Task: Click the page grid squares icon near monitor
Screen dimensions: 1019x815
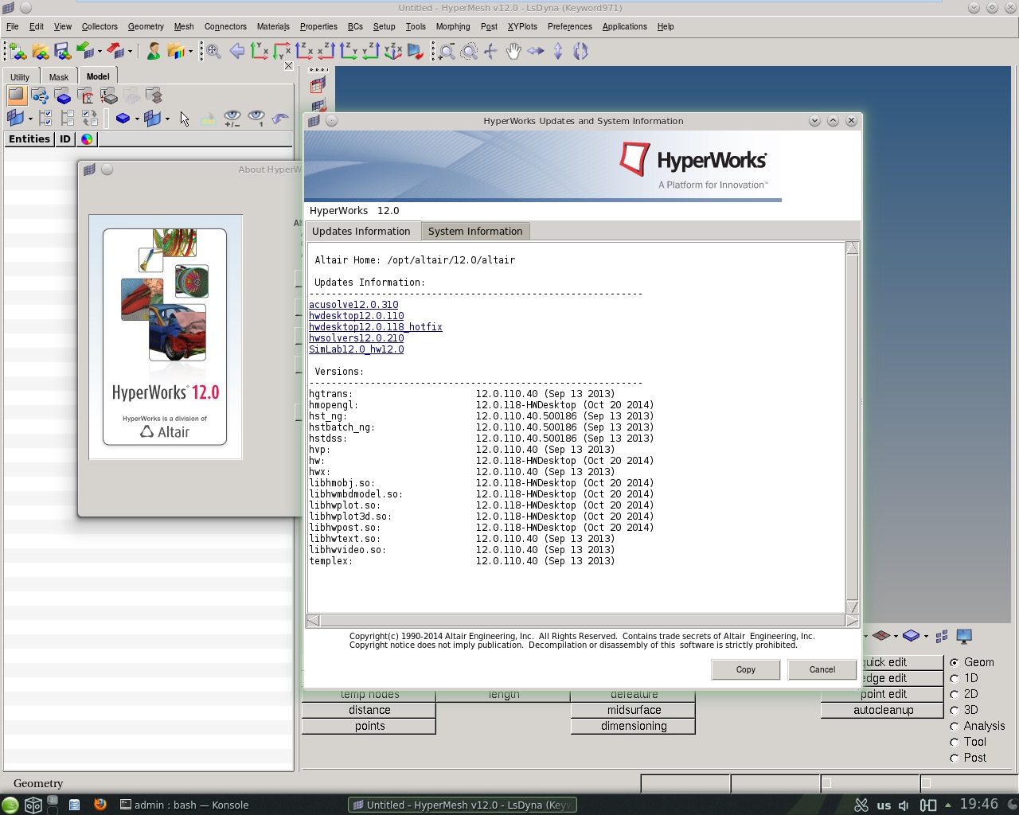Action: pos(942,636)
